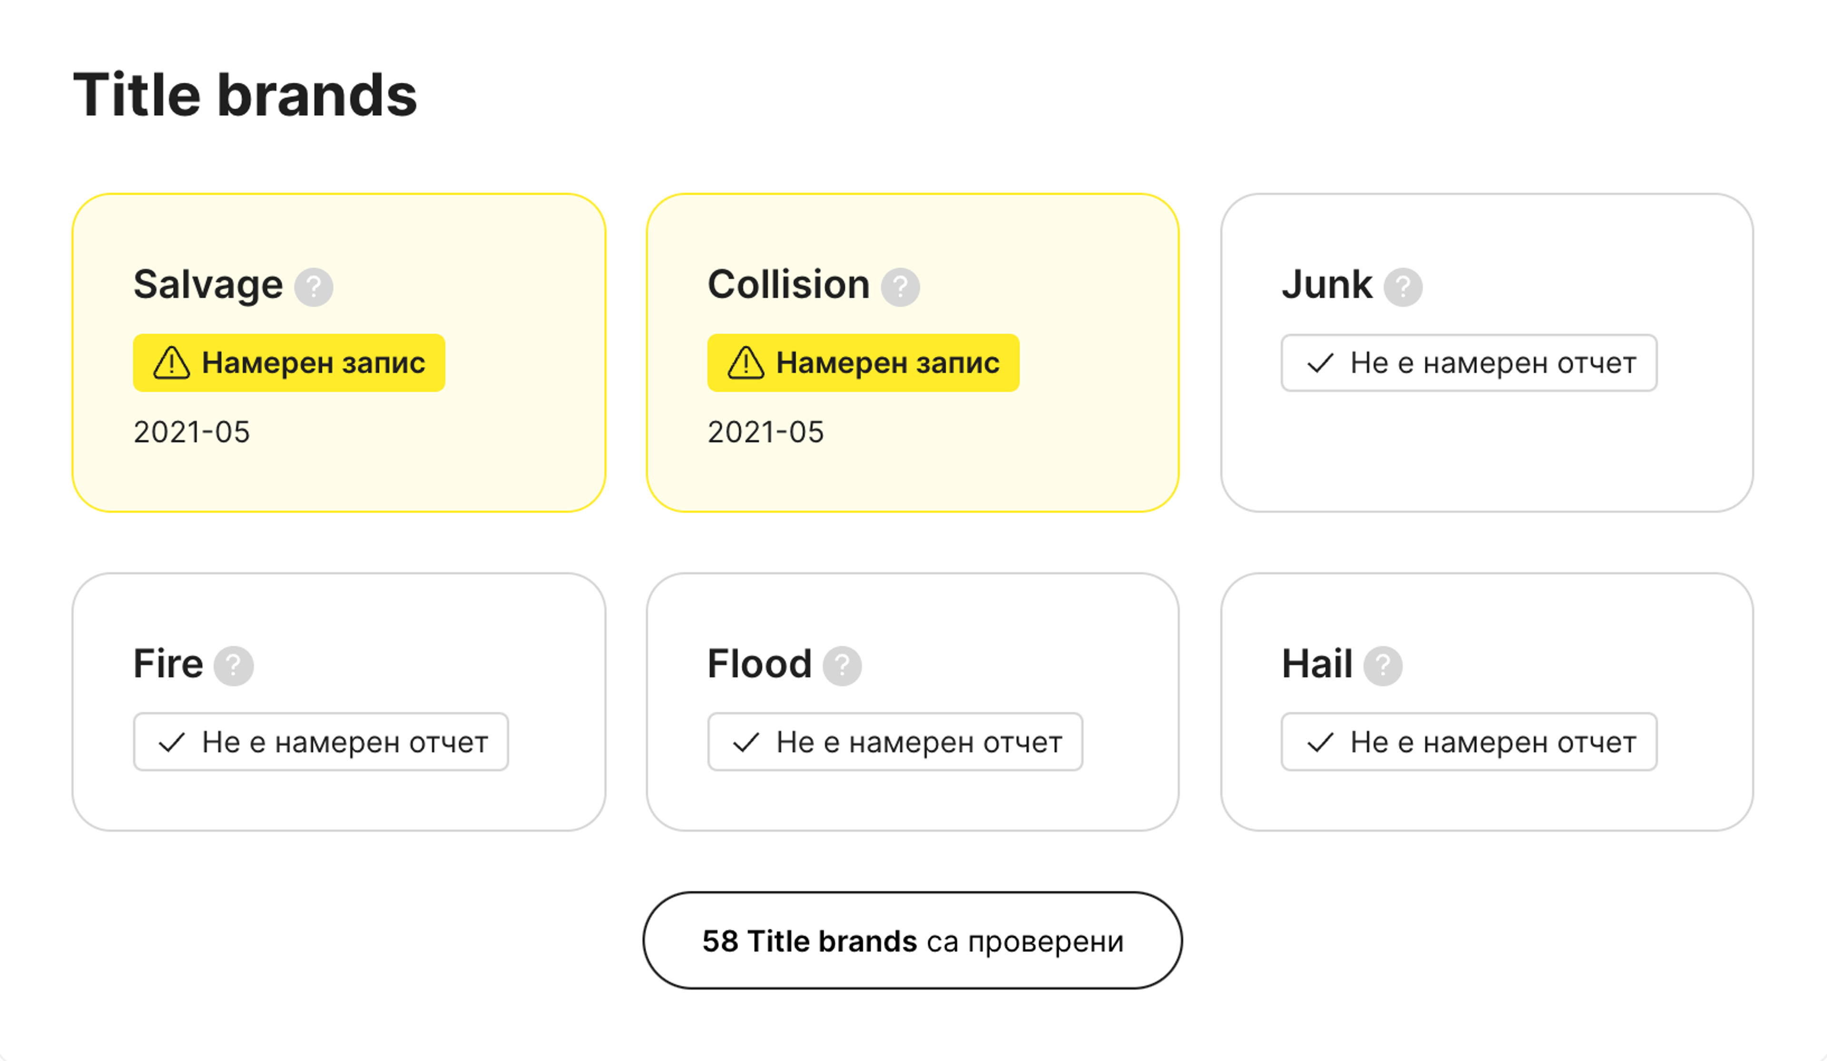Click the Salvage date 2021-05
The height and width of the screenshot is (1061, 1827).
tap(191, 433)
